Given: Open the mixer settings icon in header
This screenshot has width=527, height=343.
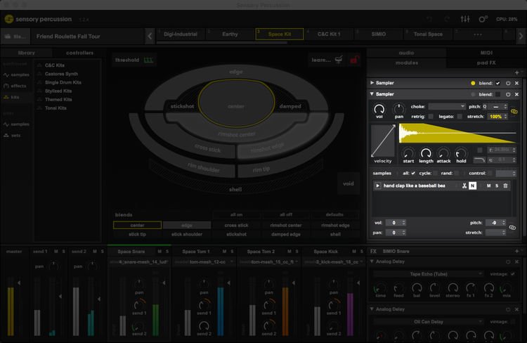Looking at the screenshot, I should pos(465,19).
